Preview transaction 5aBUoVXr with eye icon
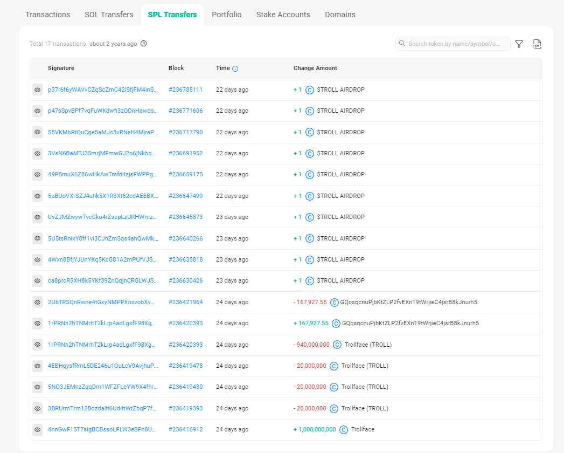This screenshot has height=453, width=564. pyautogui.click(x=37, y=196)
